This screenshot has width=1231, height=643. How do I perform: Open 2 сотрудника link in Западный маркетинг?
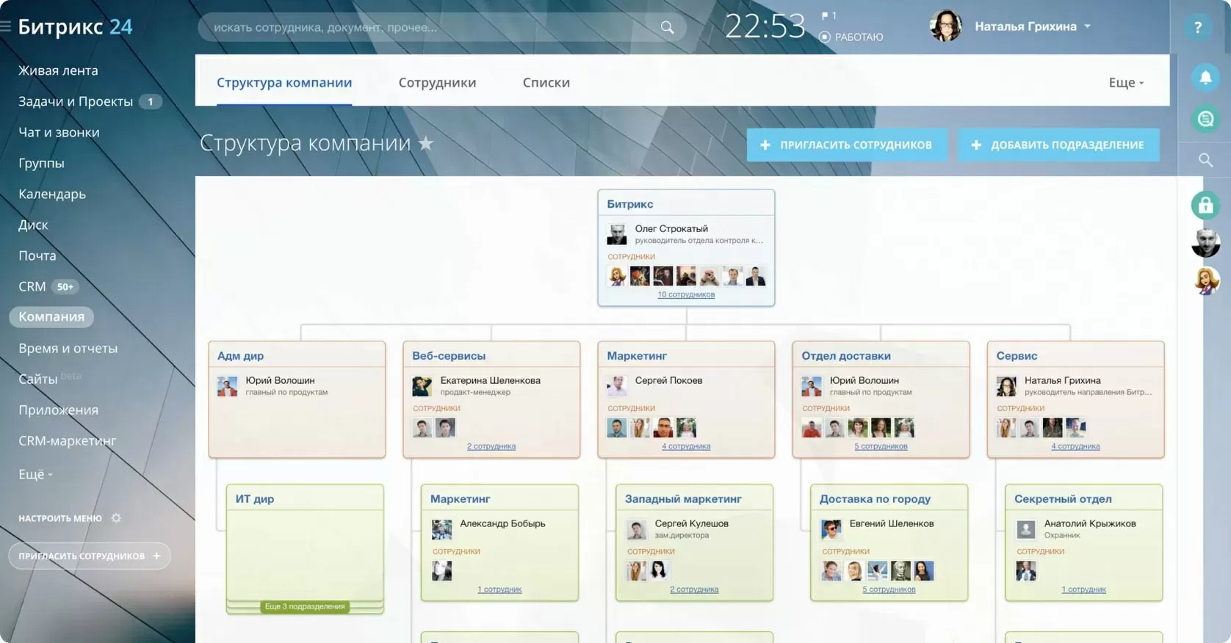point(694,589)
